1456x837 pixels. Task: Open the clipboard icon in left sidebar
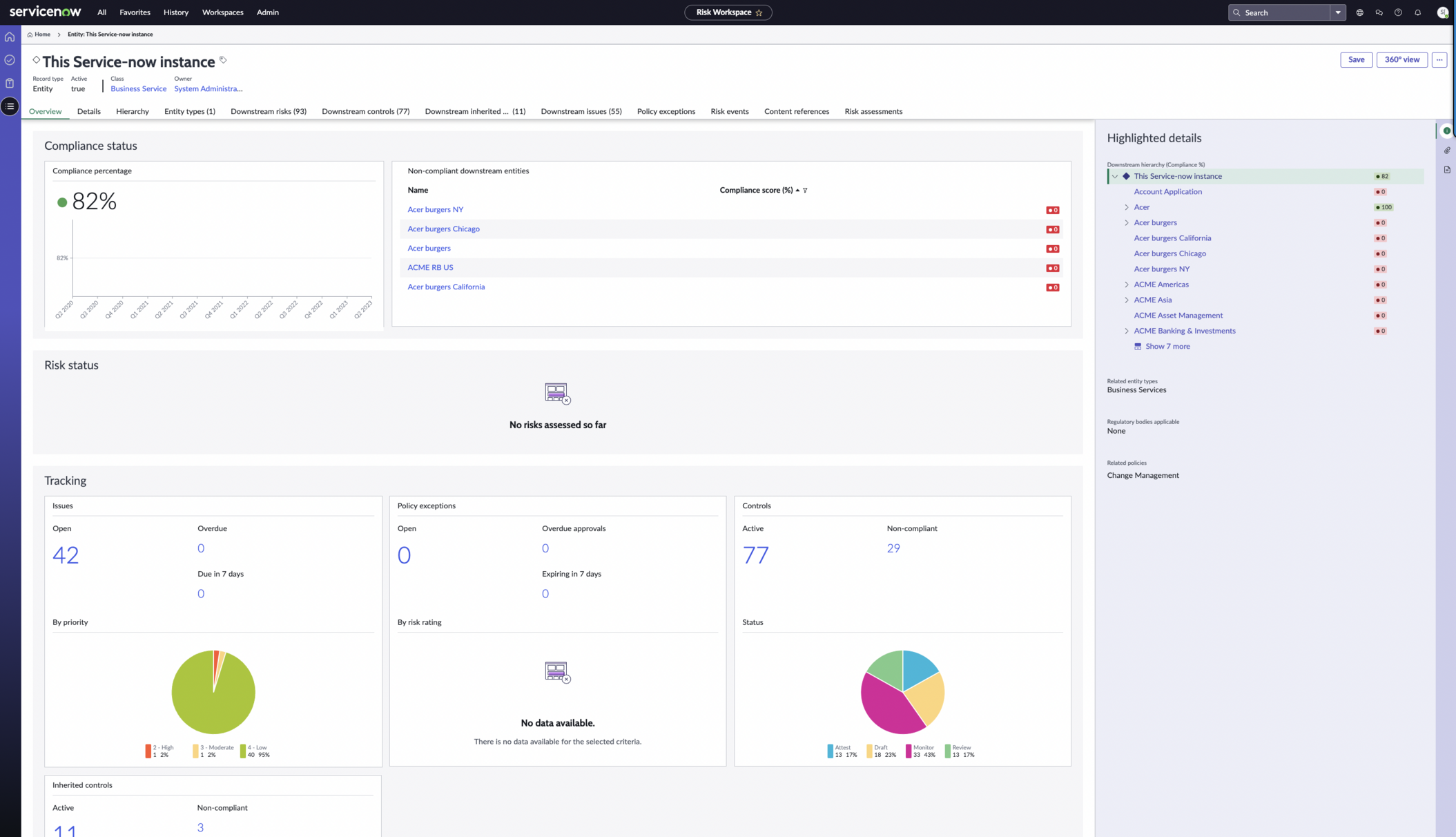pyautogui.click(x=10, y=83)
